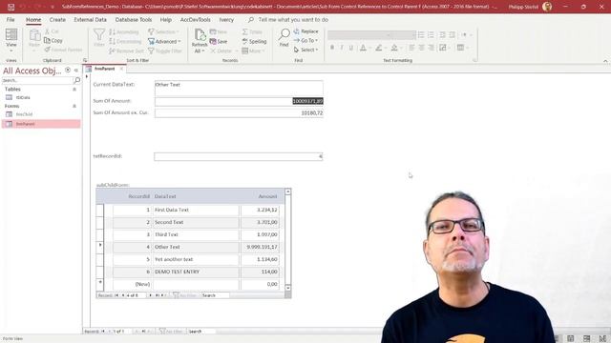Viewport: 611px width, 343px height.
Task: Open the gridlines dropdown
Action: point(462,48)
